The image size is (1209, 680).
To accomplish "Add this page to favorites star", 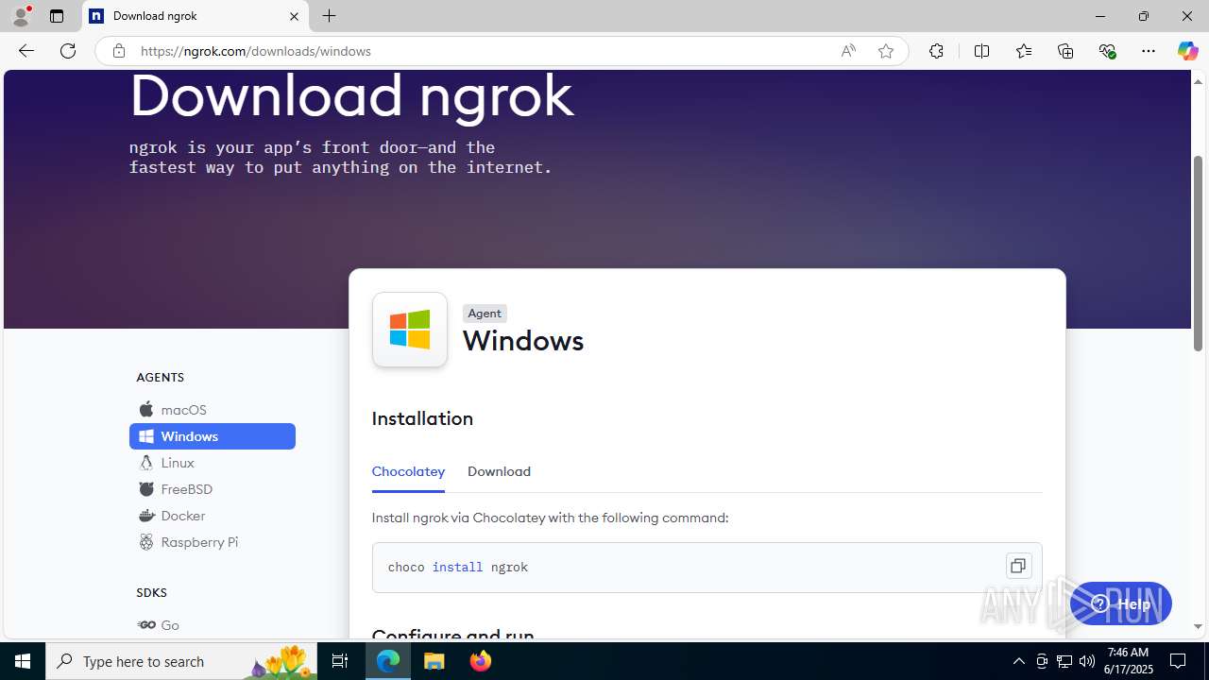I will click(886, 51).
